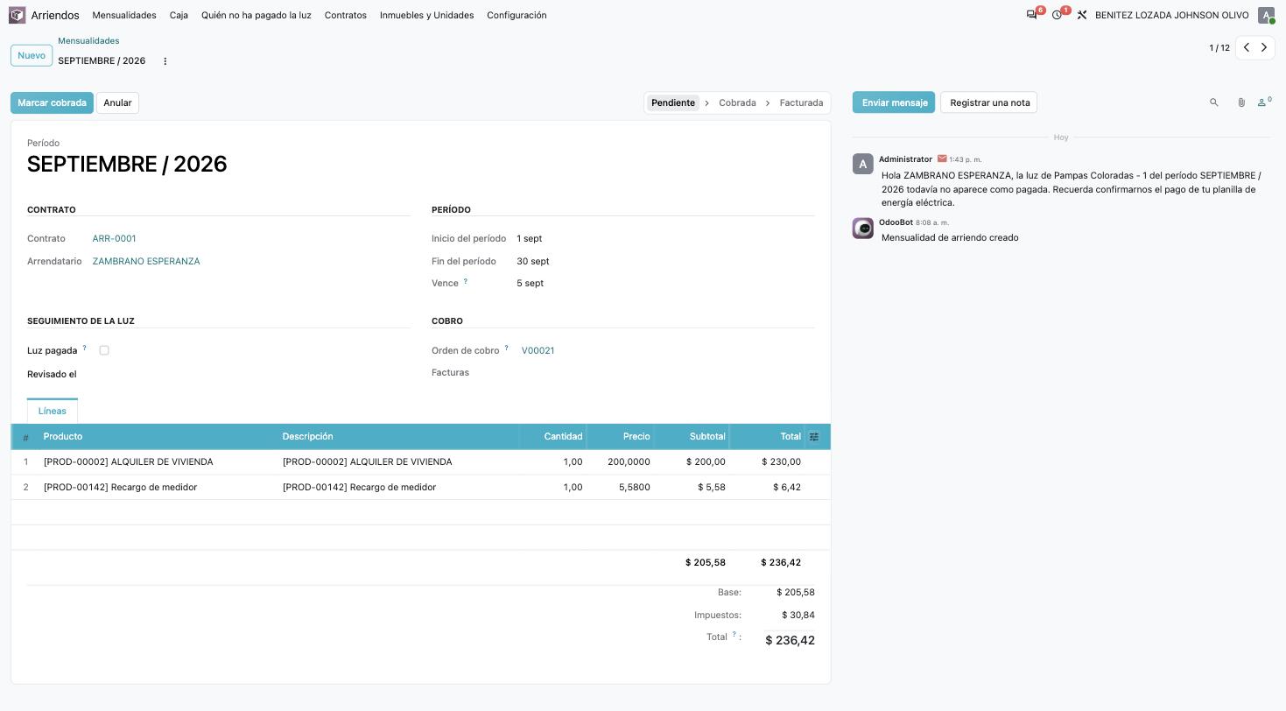Search messages in the chatter
The image size is (1286, 711).
[x=1214, y=102]
